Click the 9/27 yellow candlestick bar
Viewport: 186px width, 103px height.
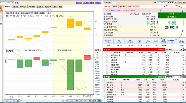tap(70, 23)
